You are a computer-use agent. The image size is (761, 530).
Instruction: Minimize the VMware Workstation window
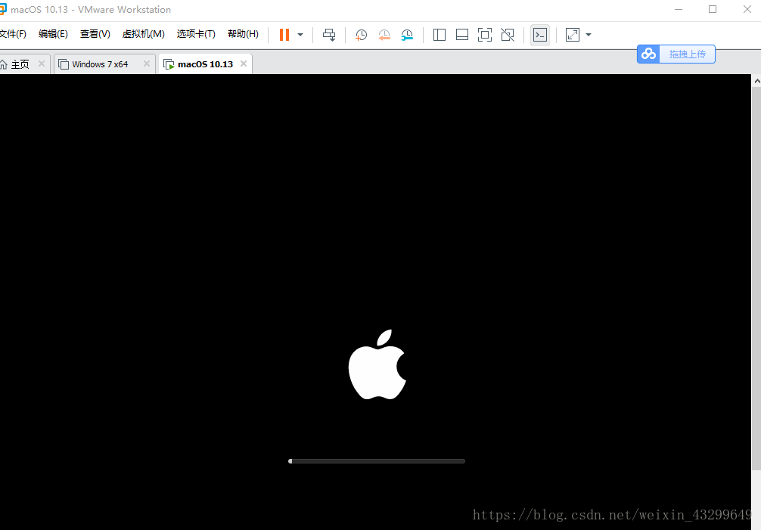[679, 9]
